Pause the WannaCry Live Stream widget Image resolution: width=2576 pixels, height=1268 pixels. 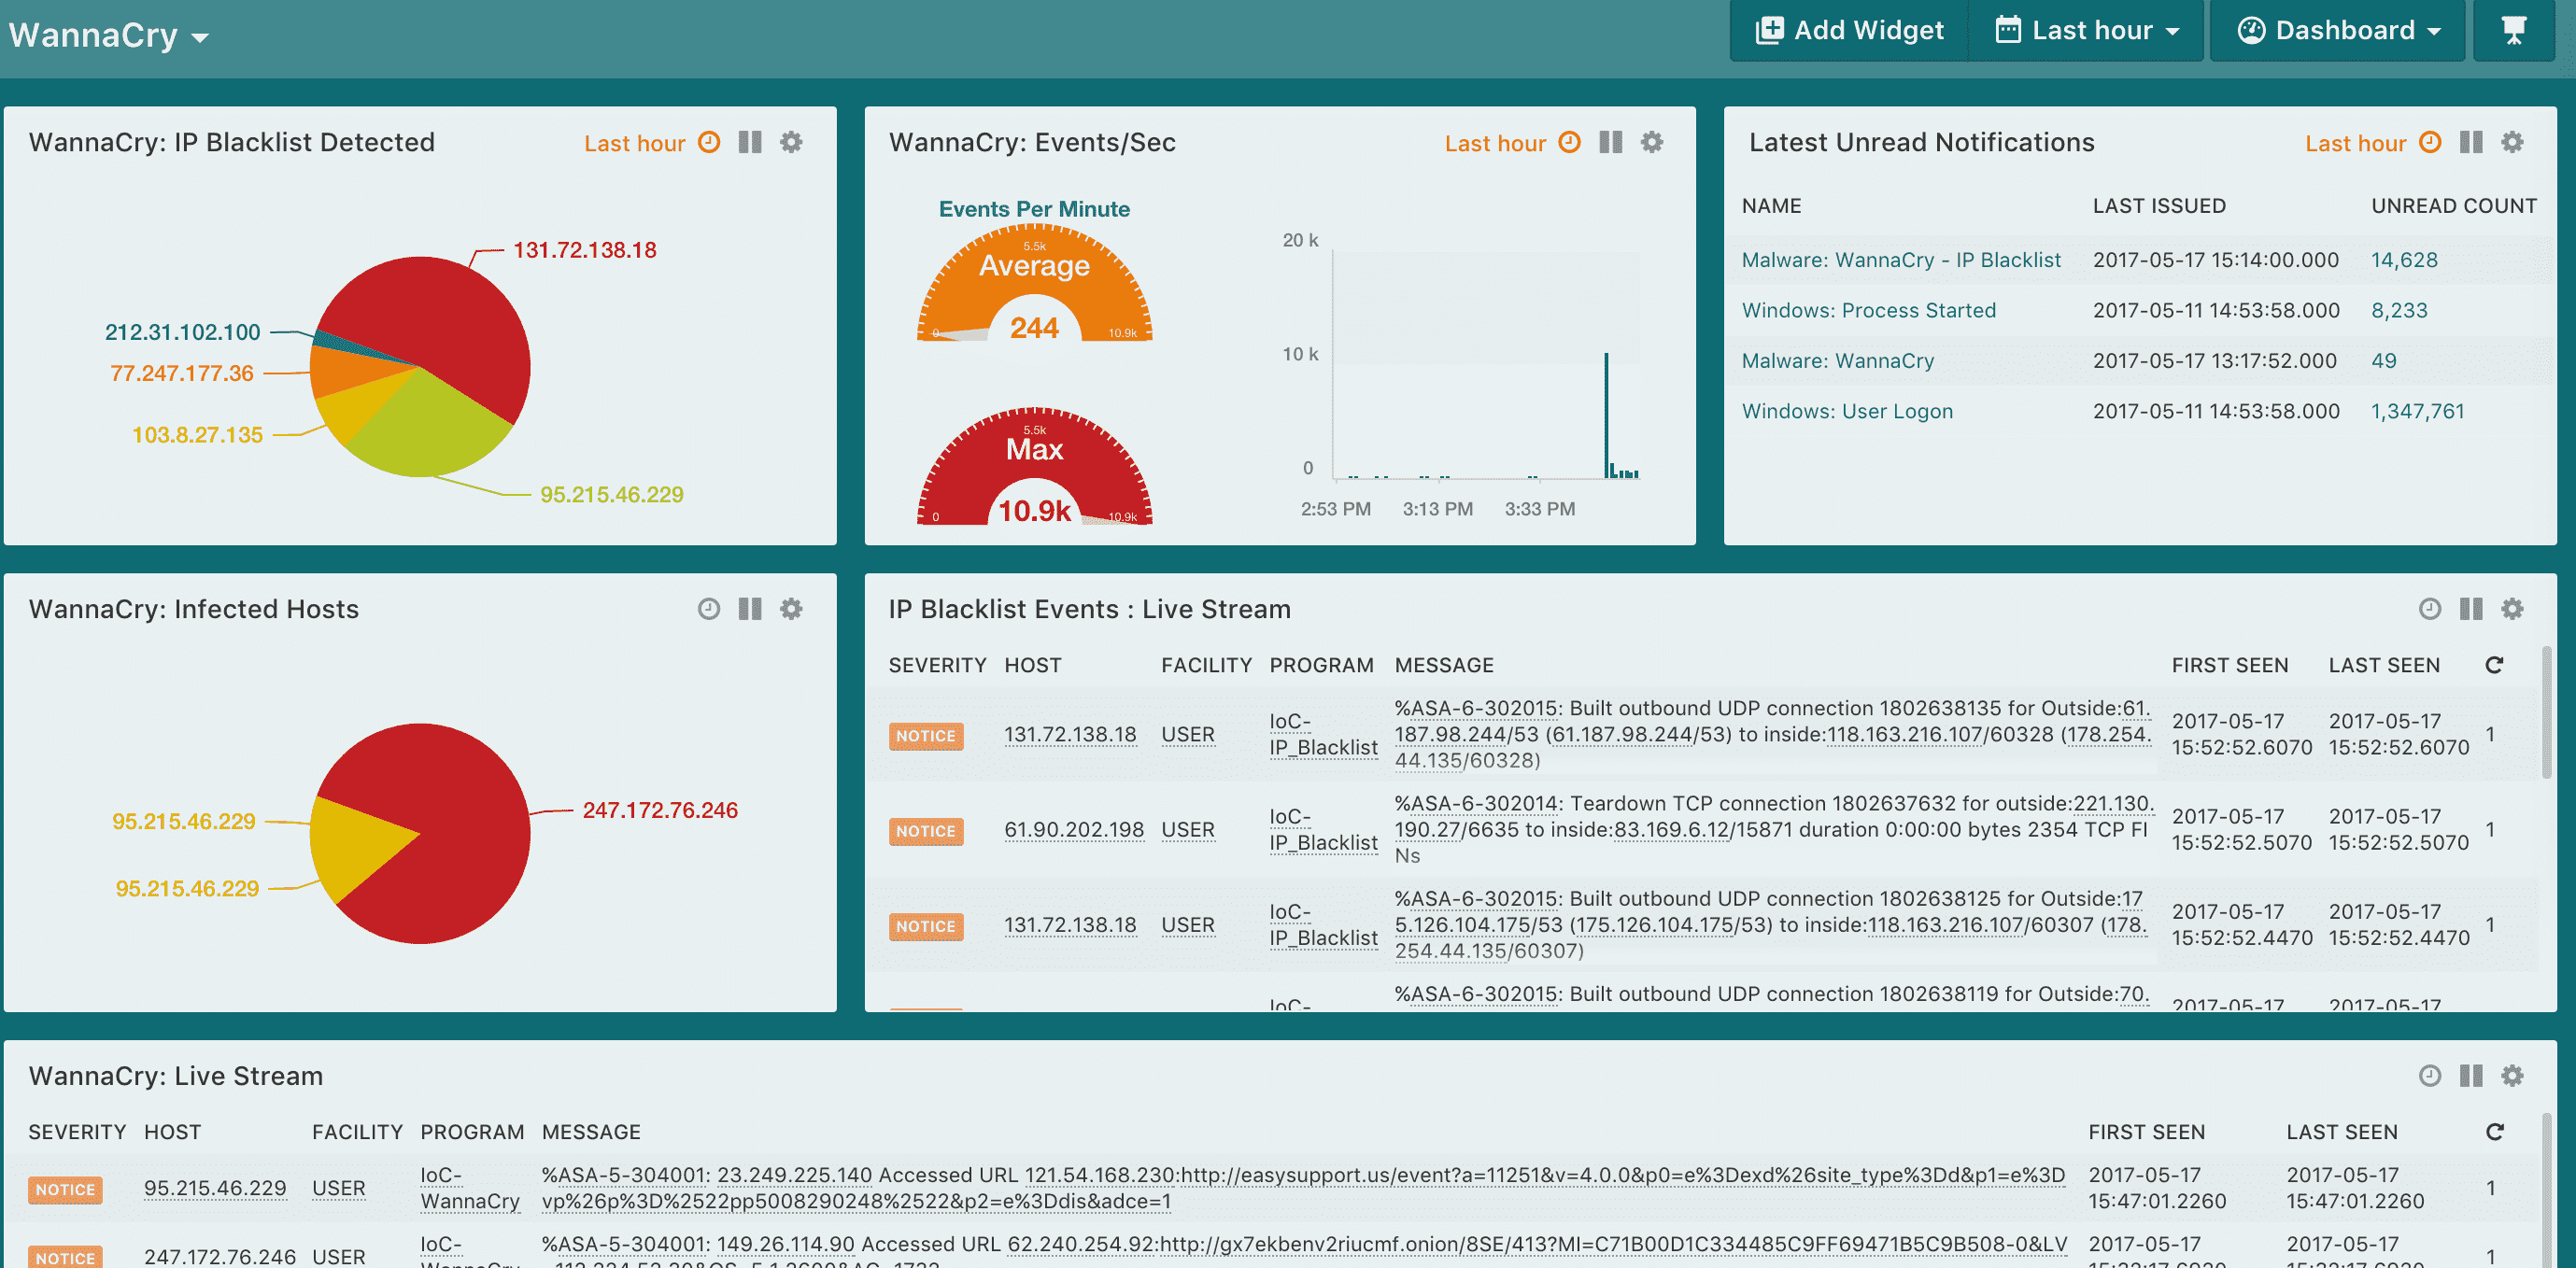click(x=2471, y=1076)
